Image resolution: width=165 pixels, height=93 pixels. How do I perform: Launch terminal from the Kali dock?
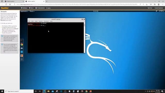tap(22, 40)
